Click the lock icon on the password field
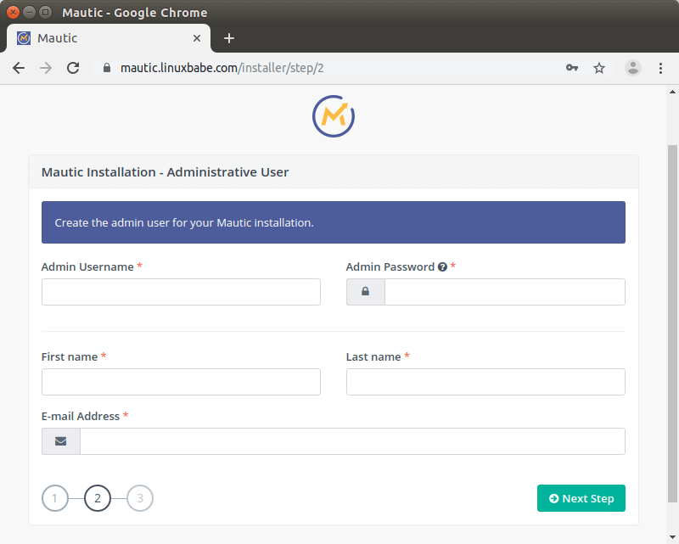This screenshot has width=679, height=544. [x=365, y=292]
